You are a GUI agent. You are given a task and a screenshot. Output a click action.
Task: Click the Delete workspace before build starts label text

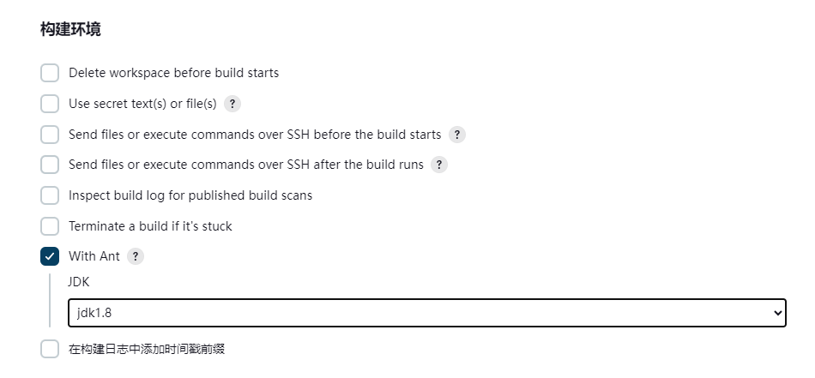point(173,73)
